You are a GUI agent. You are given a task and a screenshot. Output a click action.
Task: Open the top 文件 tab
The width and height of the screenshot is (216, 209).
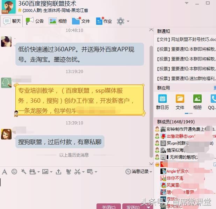click(81, 21)
